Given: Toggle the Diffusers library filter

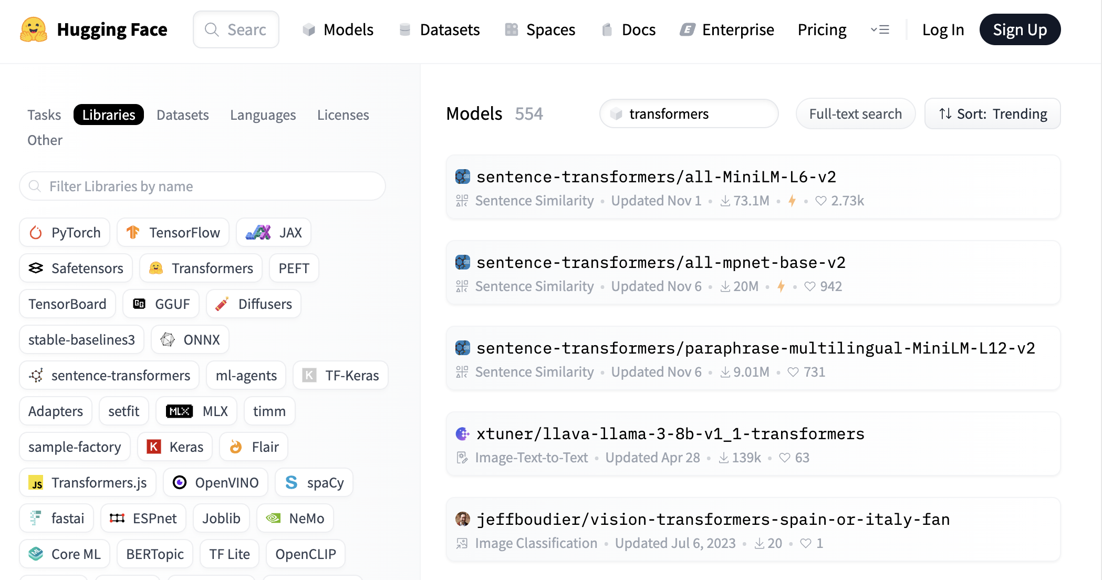Looking at the screenshot, I should pos(254,304).
